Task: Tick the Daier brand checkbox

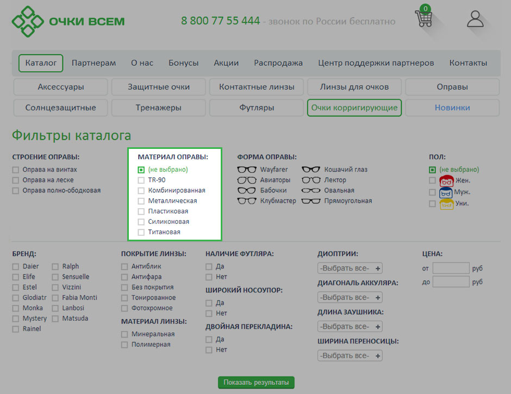Action: (x=16, y=267)
